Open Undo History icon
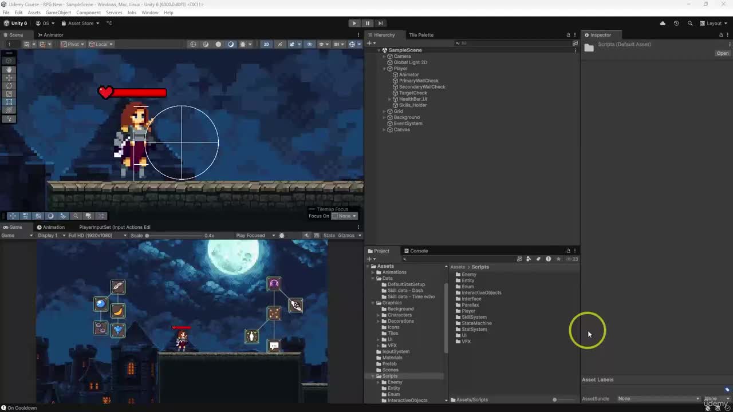Image resolution: width=733 pixels, height=412 pixels. point(676,23)
